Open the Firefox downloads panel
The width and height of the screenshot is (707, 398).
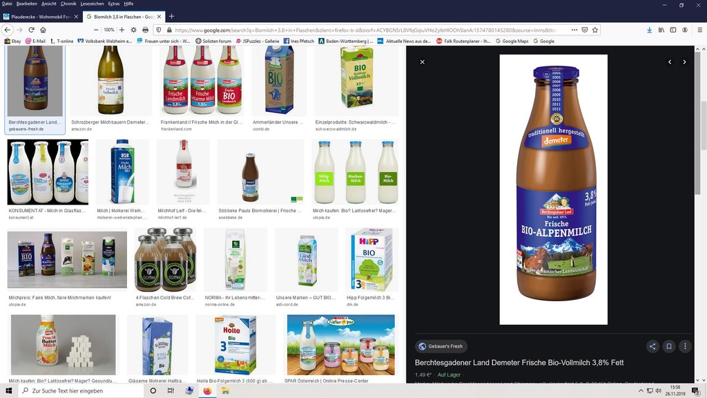(649, 30)
